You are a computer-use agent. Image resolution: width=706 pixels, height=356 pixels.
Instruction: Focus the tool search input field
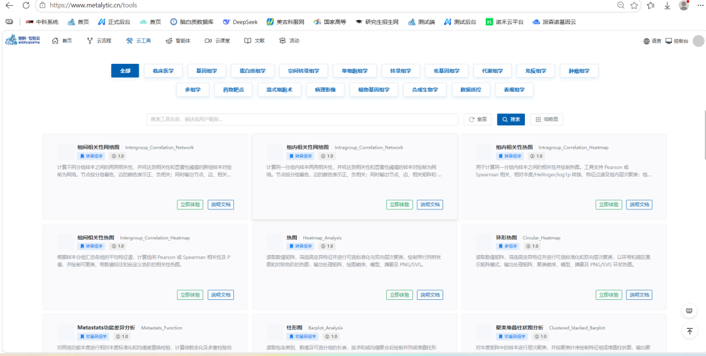[x=302, y=119]
